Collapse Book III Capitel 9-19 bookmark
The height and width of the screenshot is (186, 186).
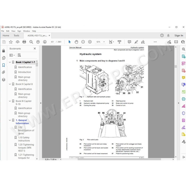[10, 101]
